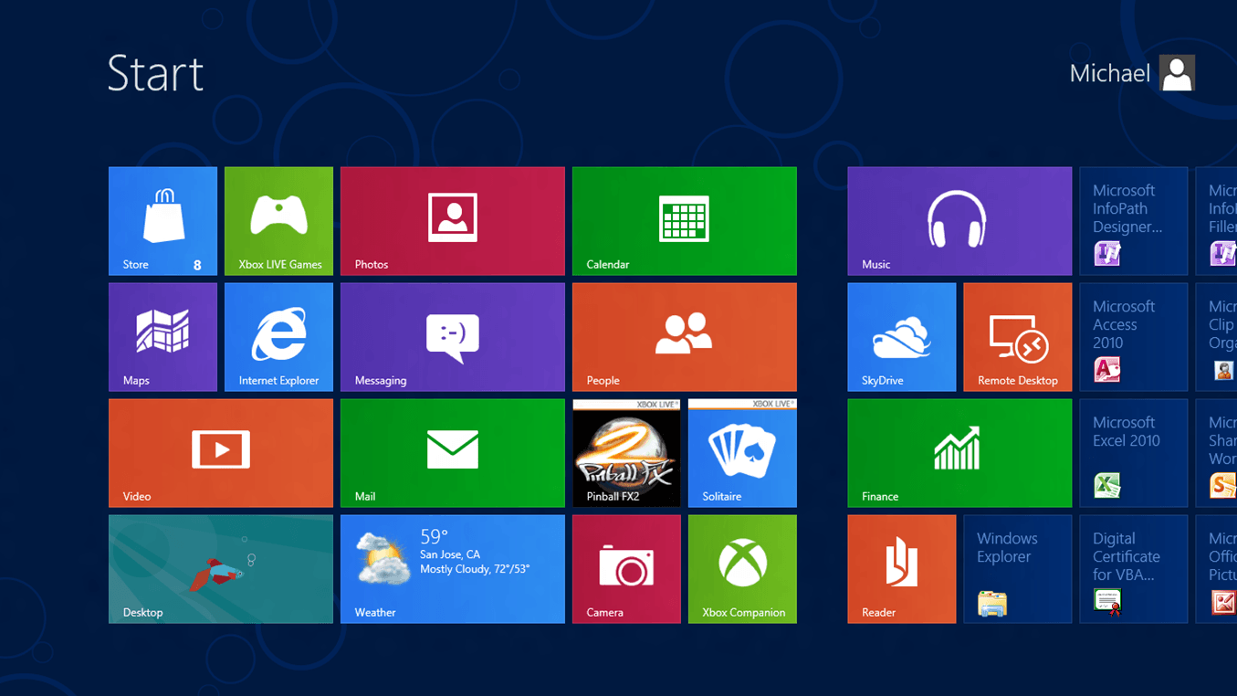
Task: Start Internet Explorer
Action: click(x=278, y=336)
